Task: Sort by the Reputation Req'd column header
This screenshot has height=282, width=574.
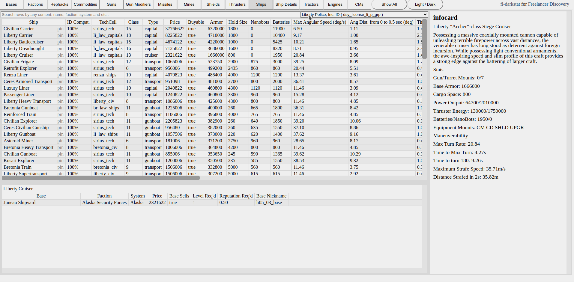Action: (236, 196)
